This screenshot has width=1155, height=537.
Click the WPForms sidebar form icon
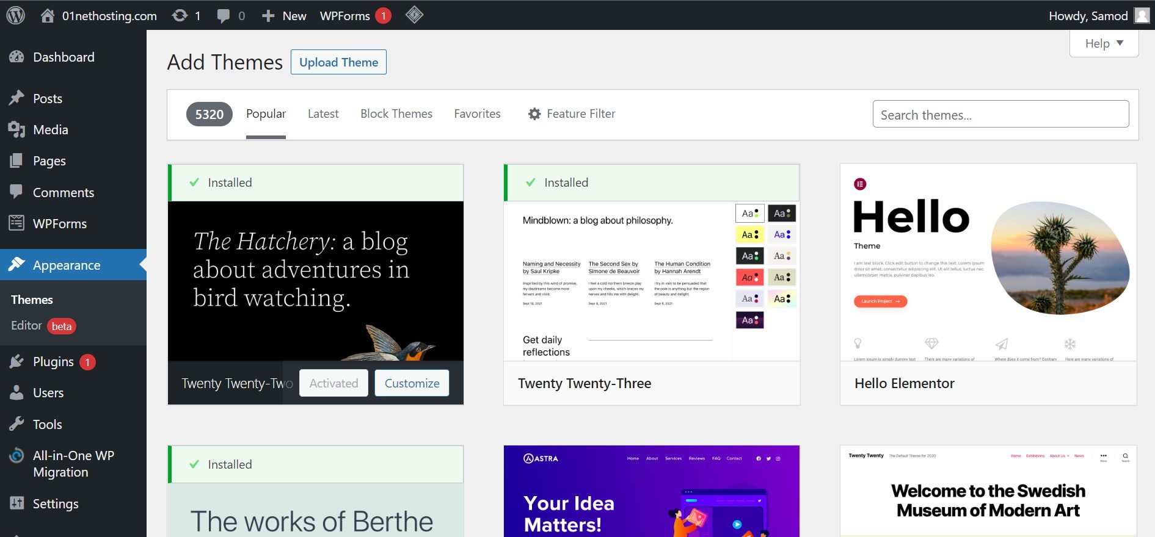click(17, 223)
